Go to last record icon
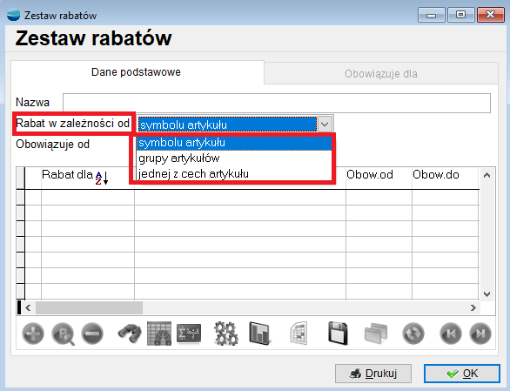This screenshot has width=510, height=391. click(x=480, y=334)
